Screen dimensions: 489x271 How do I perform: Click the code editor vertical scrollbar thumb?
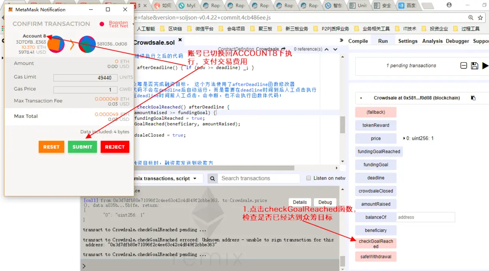click(342, 125)
